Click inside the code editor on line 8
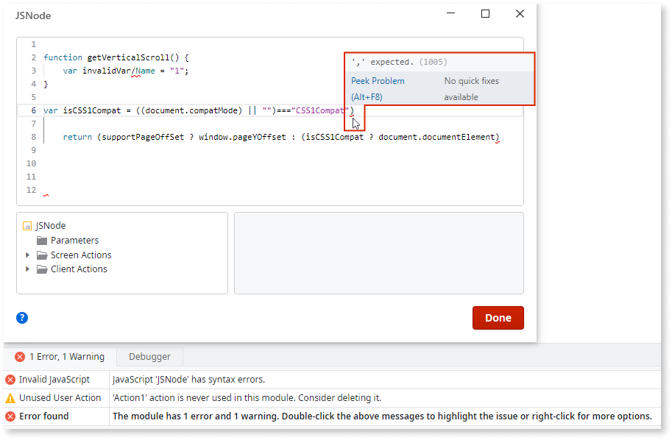The image size is (672, 440). click(221, 136)
